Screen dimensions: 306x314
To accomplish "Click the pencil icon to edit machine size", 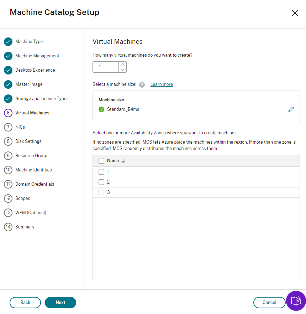I will coord(291,109).
